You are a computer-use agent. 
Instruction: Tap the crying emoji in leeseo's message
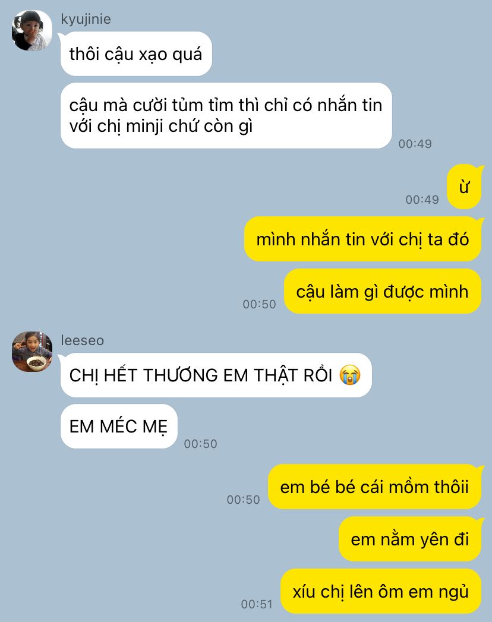(x=350, y=375)
